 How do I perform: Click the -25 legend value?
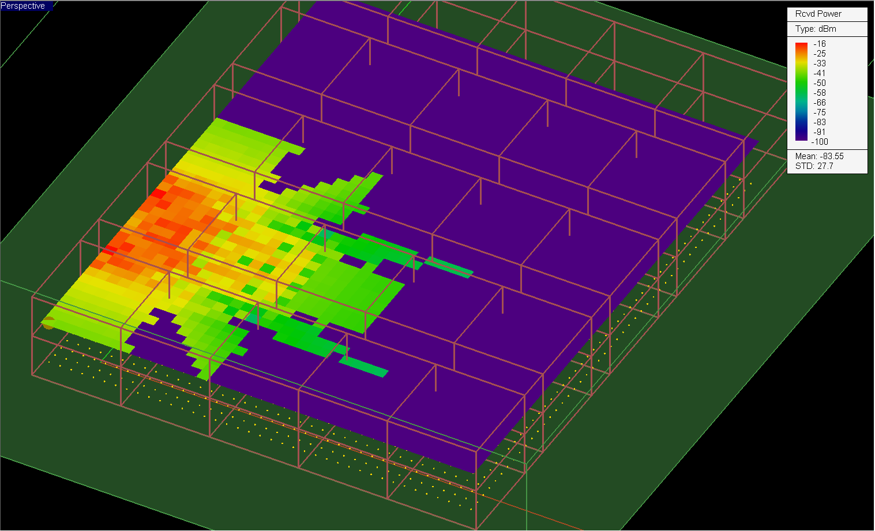pyautogui.click(x=820, y=54)
